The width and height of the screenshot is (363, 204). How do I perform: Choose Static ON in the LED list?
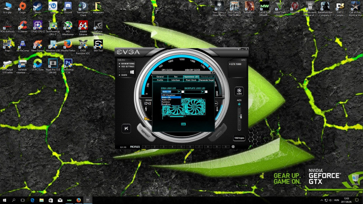pos(171,97)
